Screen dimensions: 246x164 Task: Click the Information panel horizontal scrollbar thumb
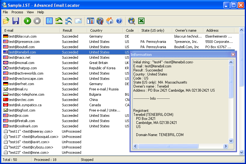tap(168, 146)
